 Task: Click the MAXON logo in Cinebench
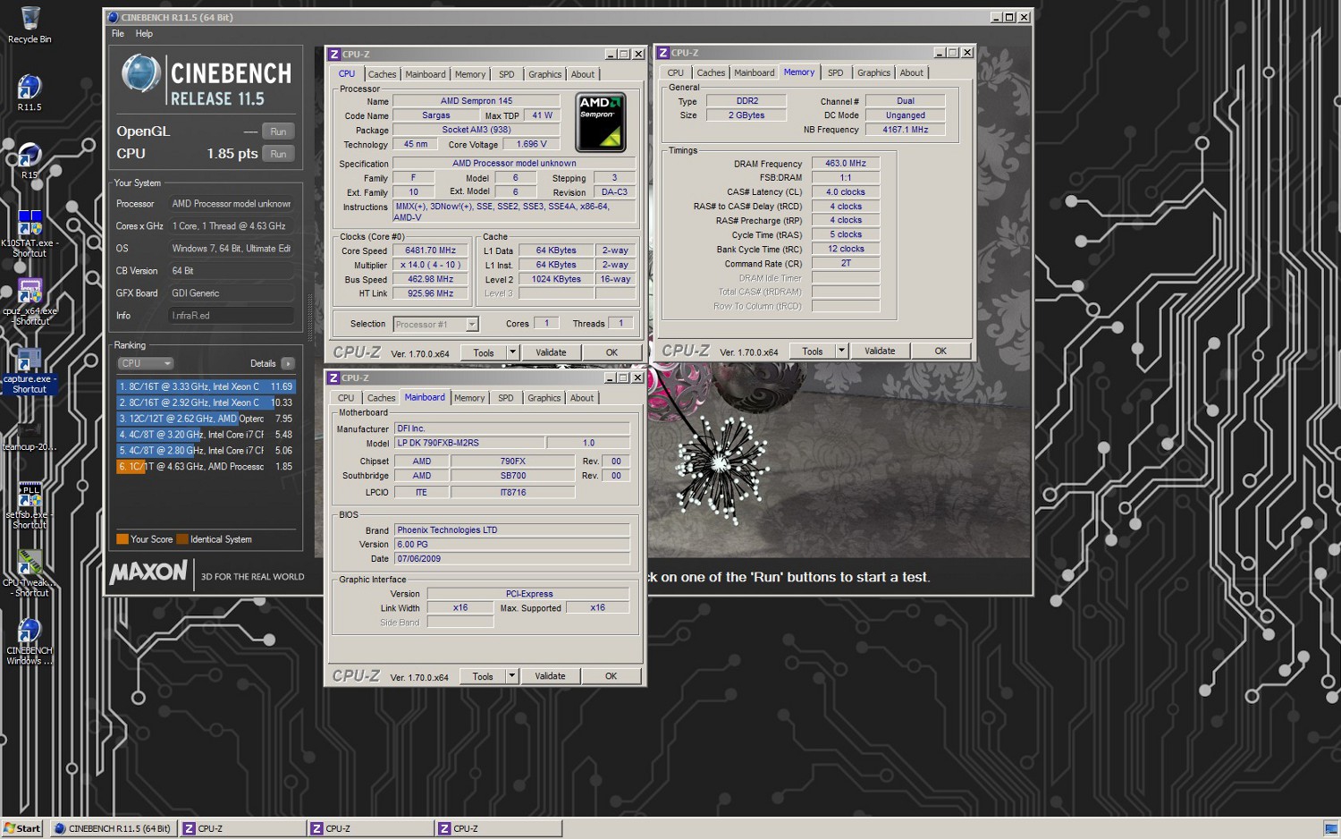[x=148, y=573]
